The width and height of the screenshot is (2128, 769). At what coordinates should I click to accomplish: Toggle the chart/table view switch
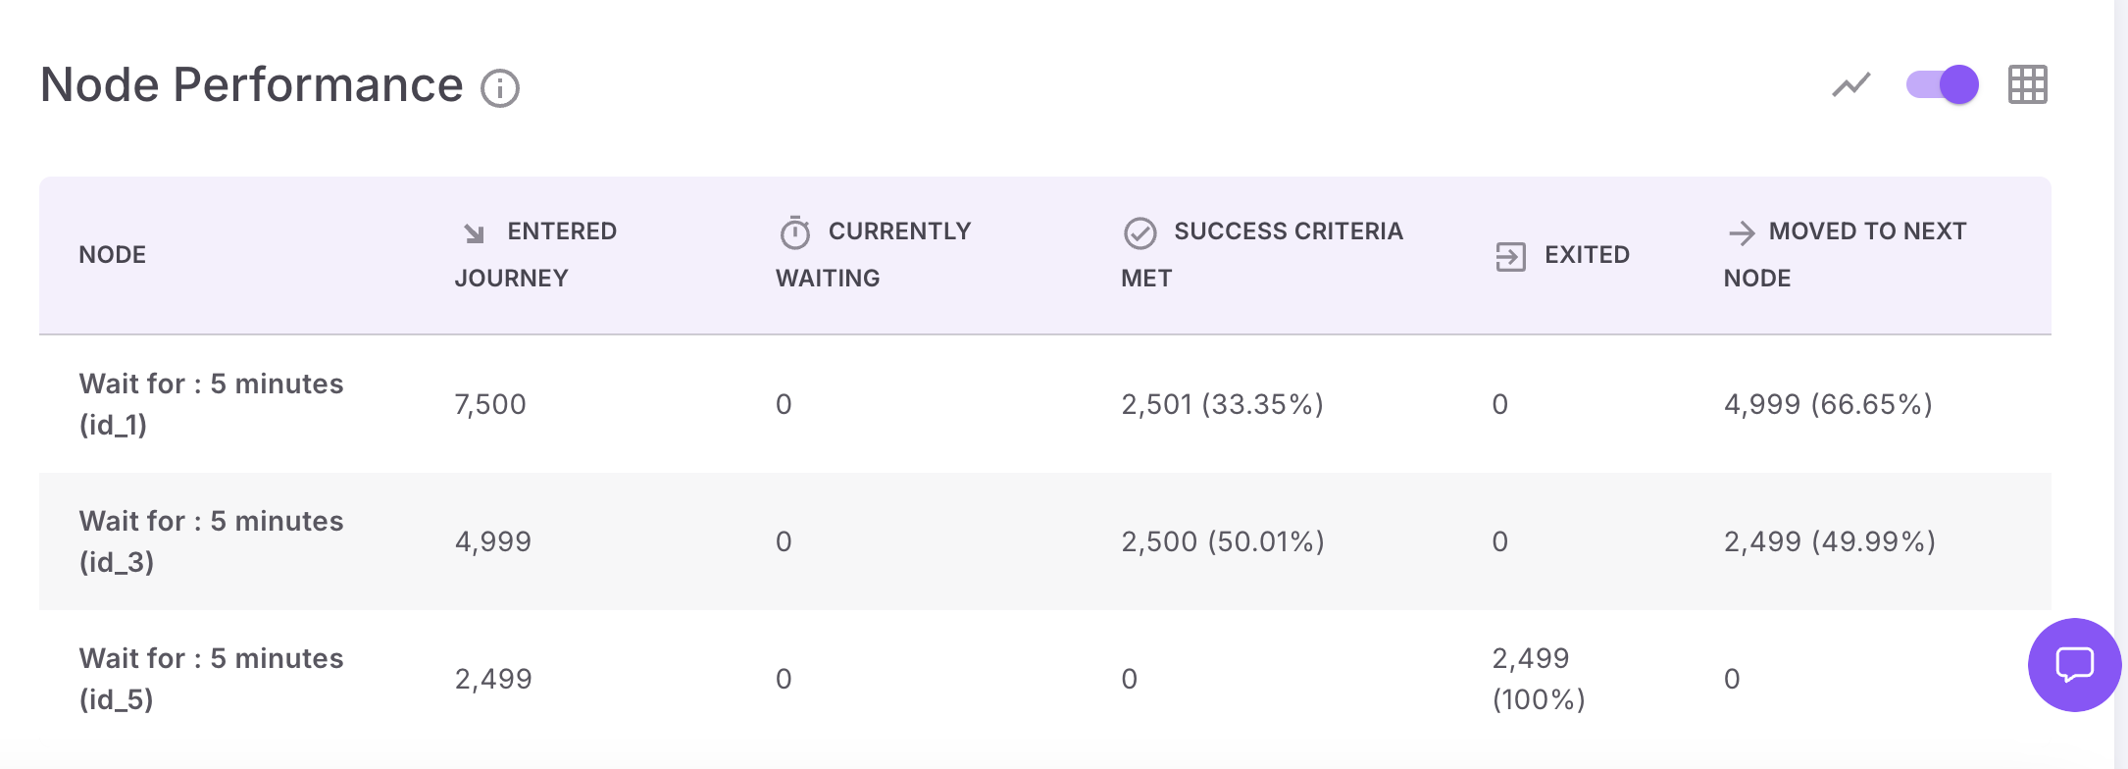[1942, 84]
